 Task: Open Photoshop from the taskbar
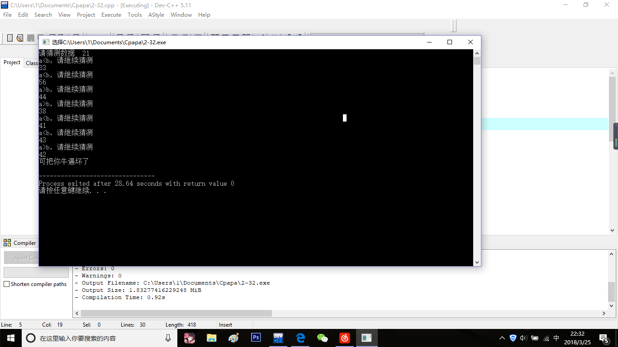point(256,338)
